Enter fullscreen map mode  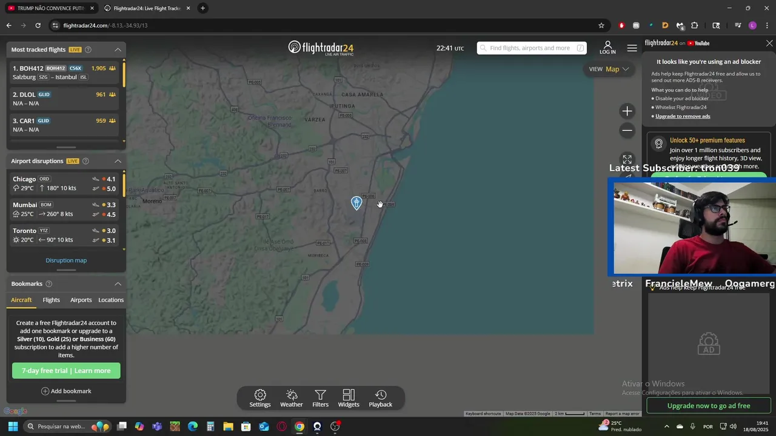coord(627,159)
